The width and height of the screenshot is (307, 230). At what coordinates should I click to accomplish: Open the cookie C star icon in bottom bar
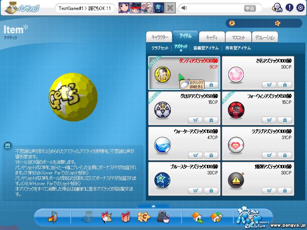point(144,217)
